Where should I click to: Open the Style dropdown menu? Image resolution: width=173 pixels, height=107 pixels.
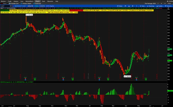tap(142, 6)
